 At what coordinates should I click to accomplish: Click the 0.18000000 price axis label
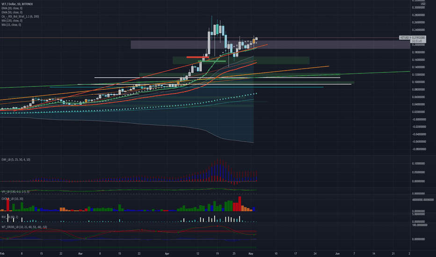tap(418, 52)
